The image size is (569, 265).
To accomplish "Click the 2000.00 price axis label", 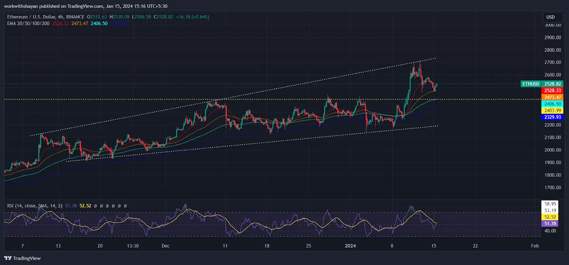I will [x=553, y=150].
